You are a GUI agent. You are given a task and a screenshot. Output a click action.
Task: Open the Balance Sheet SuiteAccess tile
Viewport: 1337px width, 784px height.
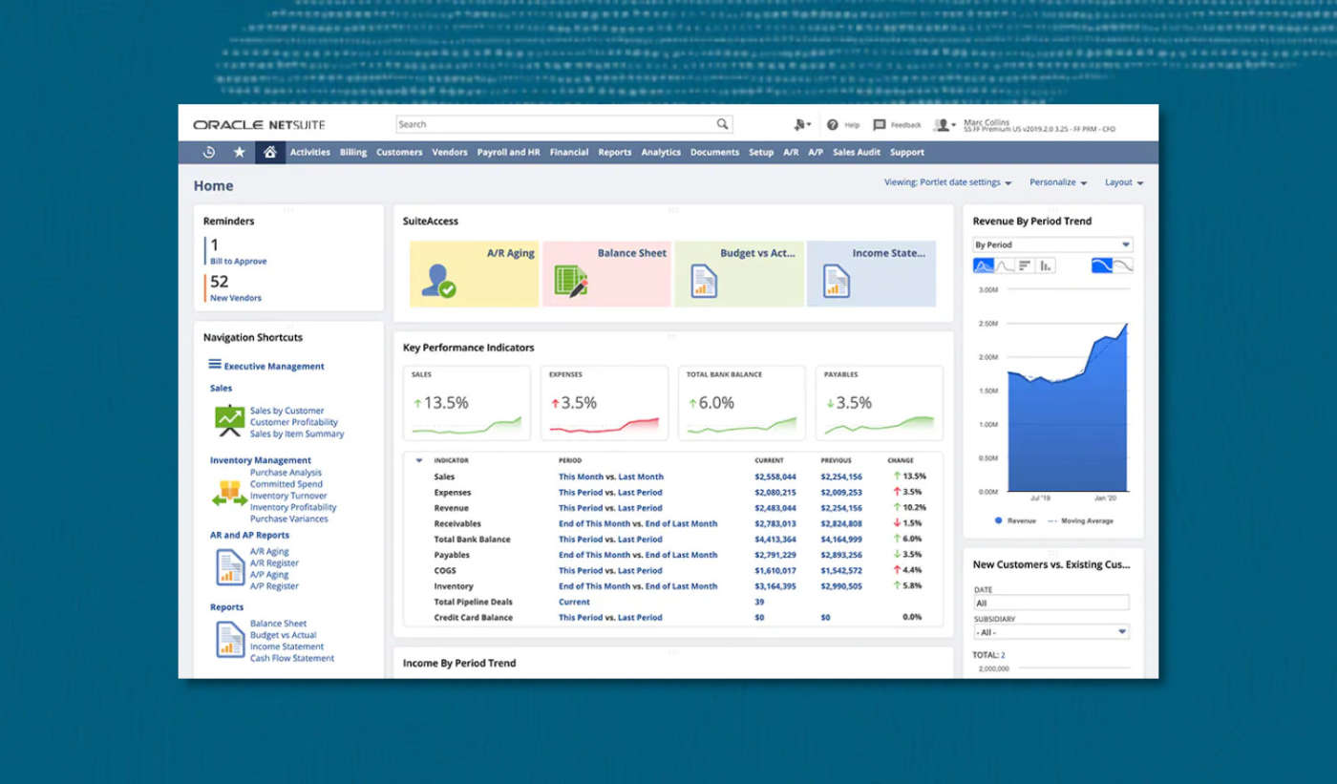(x=606, y=272)
